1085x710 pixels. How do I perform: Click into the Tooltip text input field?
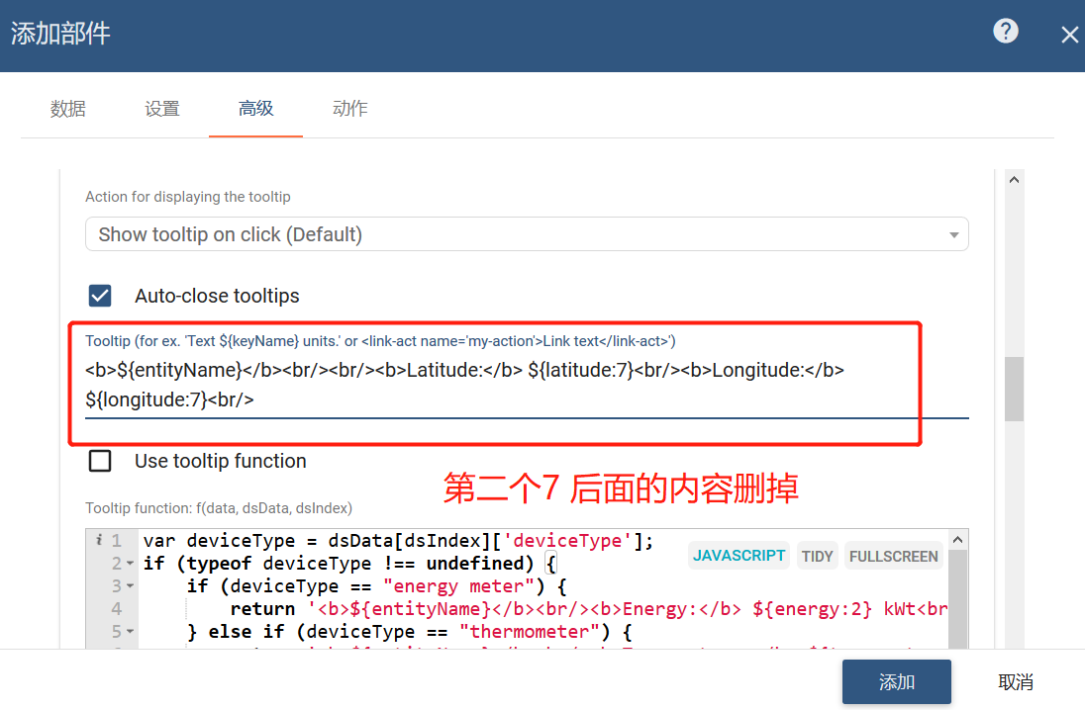(x=527, y=385)
